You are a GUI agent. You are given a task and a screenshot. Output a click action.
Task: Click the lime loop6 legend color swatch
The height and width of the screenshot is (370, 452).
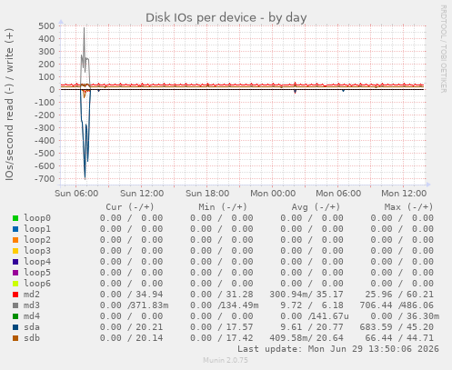click(x=15, y=284)
